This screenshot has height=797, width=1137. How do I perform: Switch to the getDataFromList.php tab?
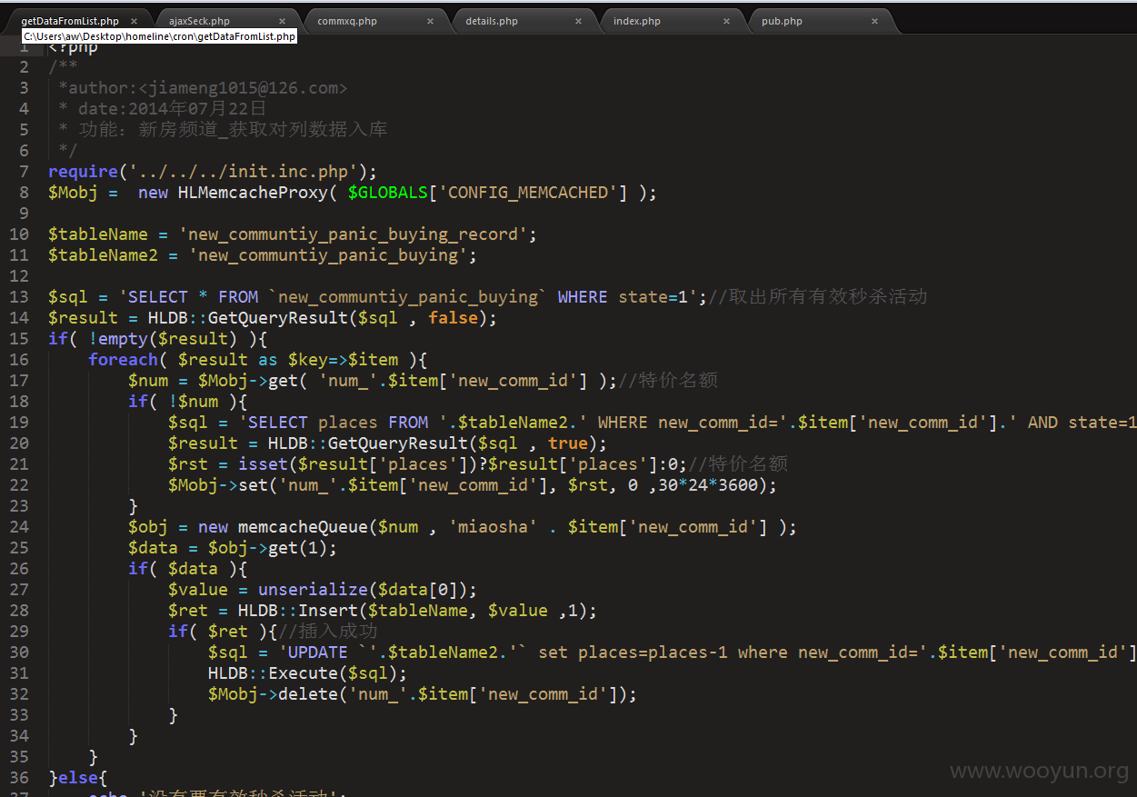(x=70, y=21)
